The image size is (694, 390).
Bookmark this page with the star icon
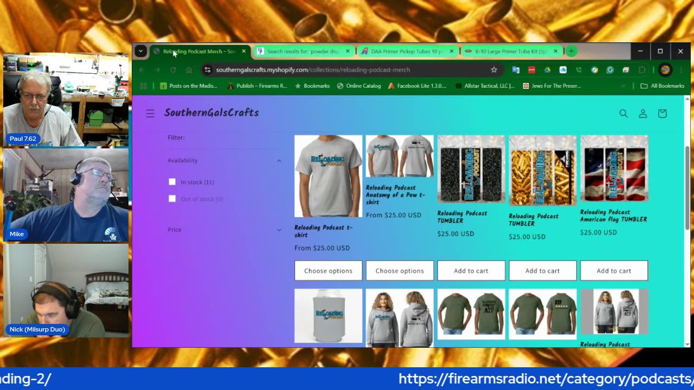(x=494, y=70)
